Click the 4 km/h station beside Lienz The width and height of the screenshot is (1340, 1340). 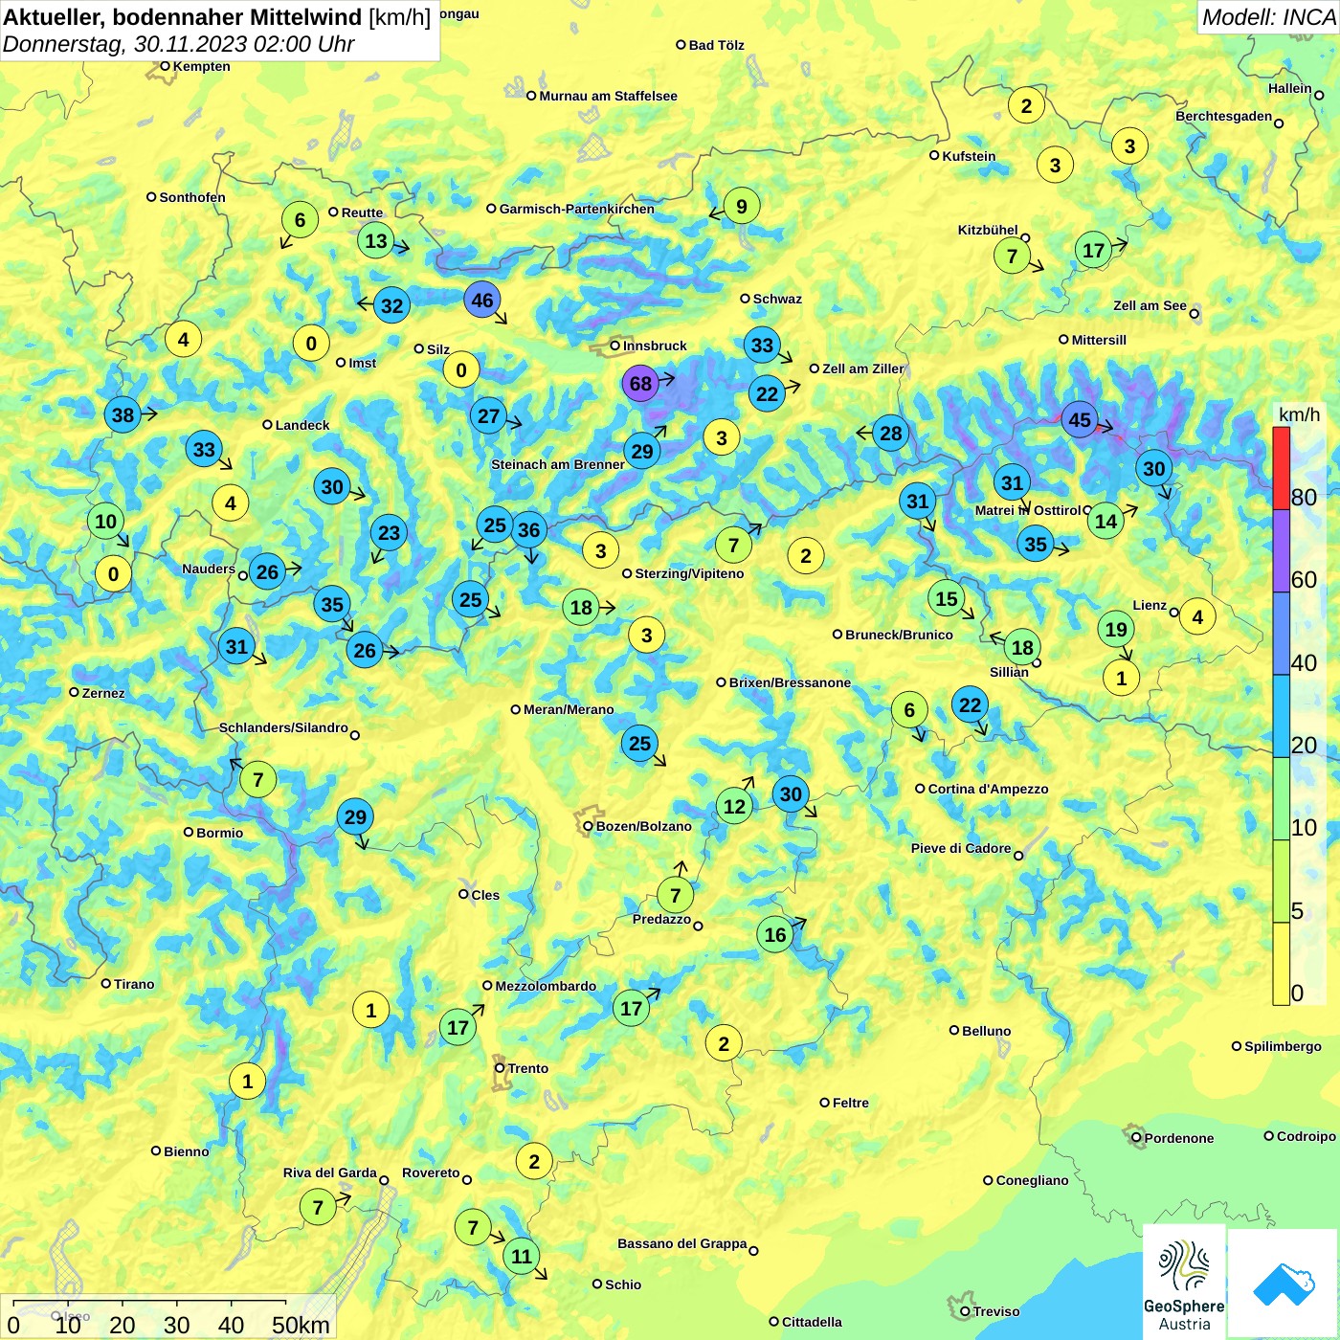point(1197,617)
